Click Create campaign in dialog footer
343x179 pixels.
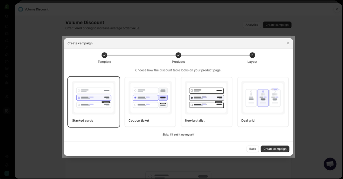[x=275, y=149]
